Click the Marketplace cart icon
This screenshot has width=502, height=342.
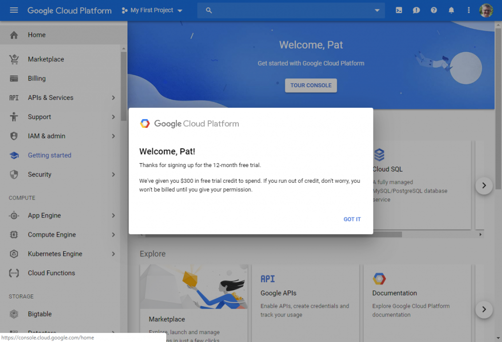14,59
